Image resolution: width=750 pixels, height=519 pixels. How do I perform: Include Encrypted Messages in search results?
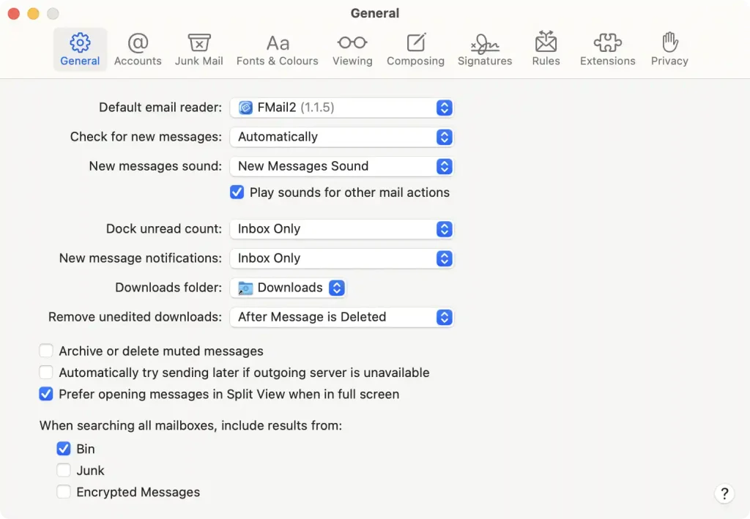(64, 492)
